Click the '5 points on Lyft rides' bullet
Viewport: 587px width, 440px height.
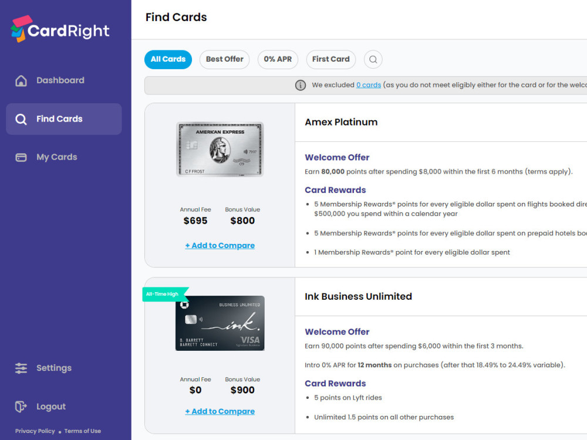click(348, 398)
